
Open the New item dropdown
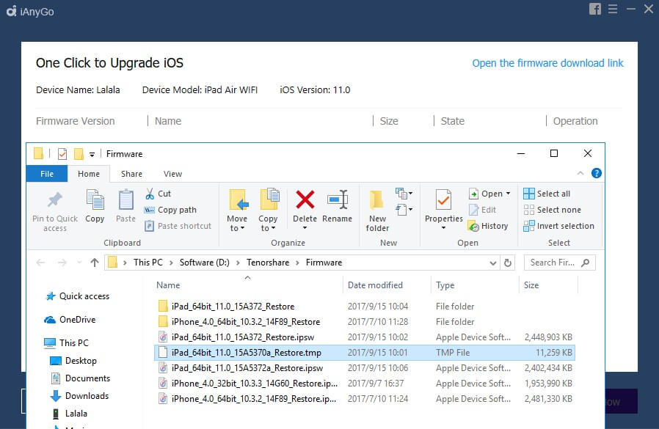(404, 194)
